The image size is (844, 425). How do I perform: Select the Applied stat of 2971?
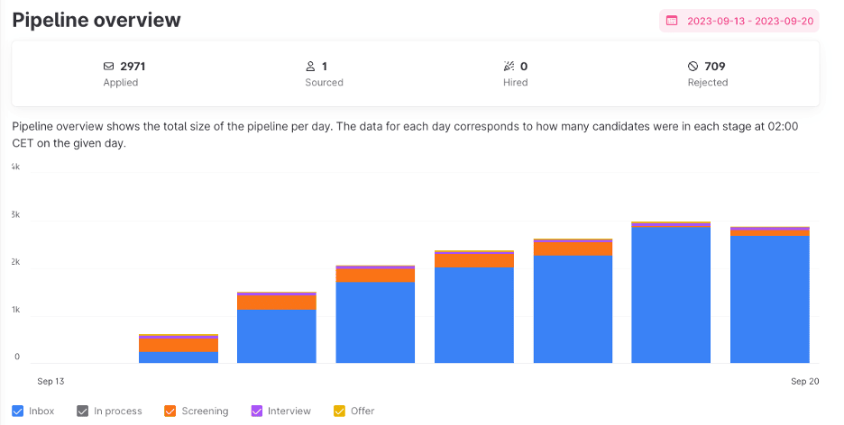tap(124, 74)
